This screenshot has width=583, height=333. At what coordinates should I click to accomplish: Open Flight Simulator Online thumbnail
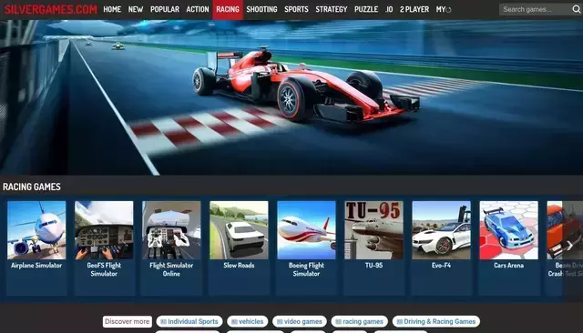point(171,230)
